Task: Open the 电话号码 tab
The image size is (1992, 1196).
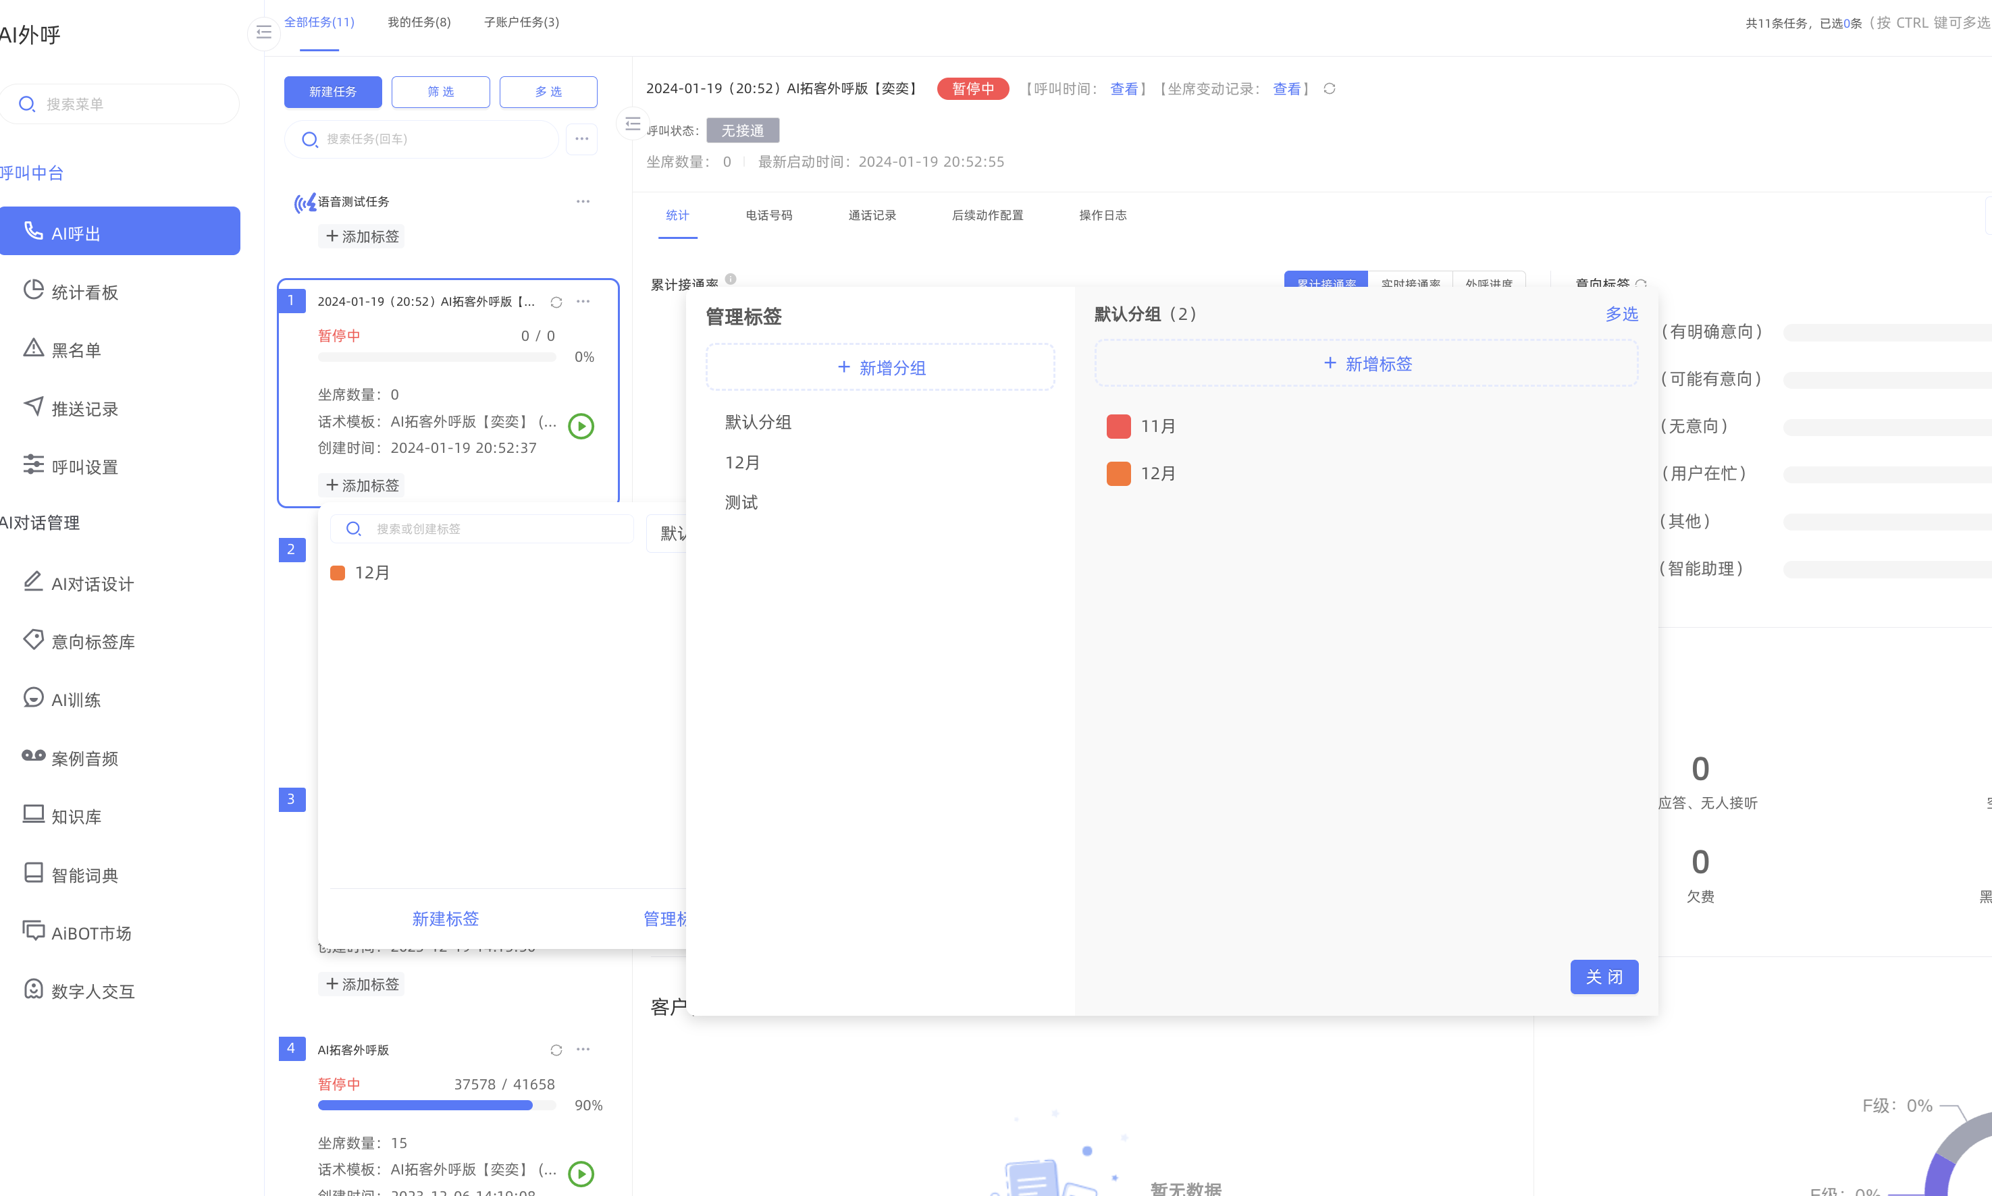Action: (x=769, y=215)
